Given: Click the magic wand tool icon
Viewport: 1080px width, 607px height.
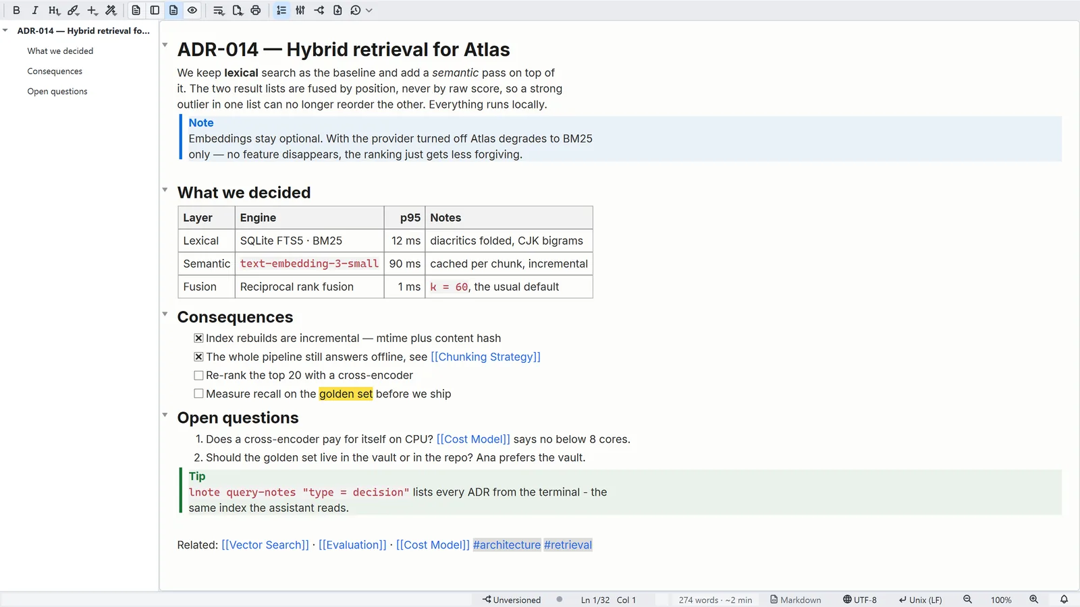Looking at the screenshot, I should point(111,10).
